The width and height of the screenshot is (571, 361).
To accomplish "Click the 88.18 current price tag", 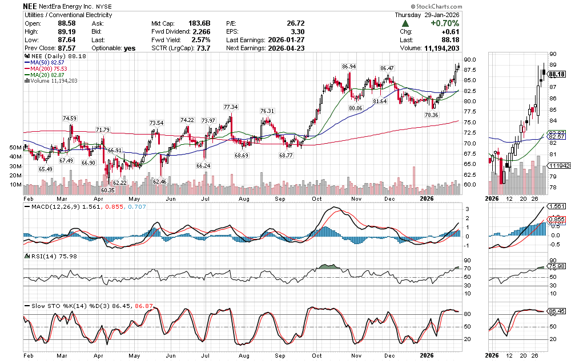I will pyautogui.click(x=556, y=74).
